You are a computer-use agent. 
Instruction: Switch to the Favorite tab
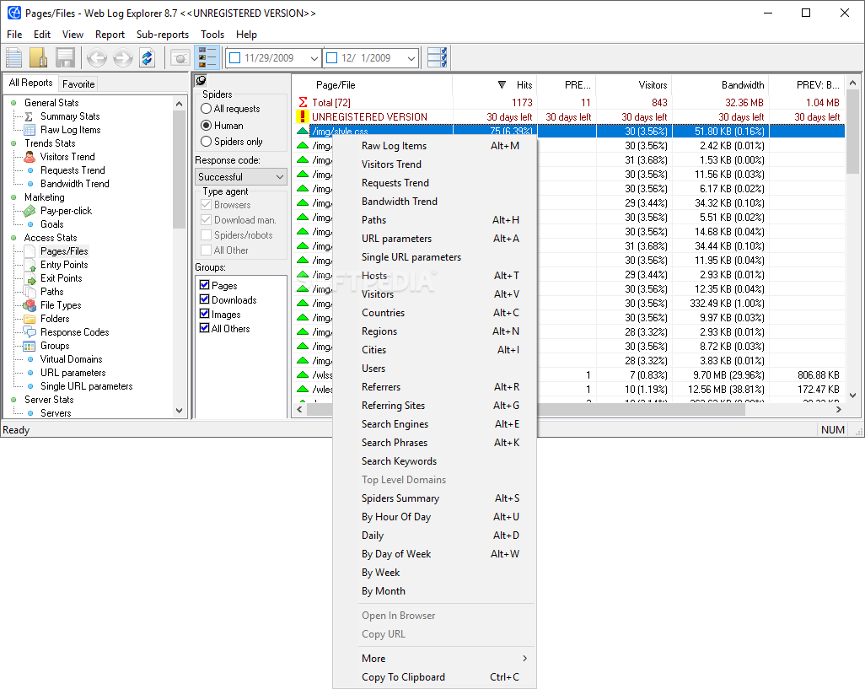[x=78, y=83]
